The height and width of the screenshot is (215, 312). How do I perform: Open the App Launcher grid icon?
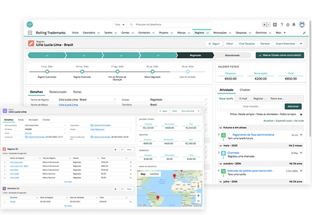(30, 33)
